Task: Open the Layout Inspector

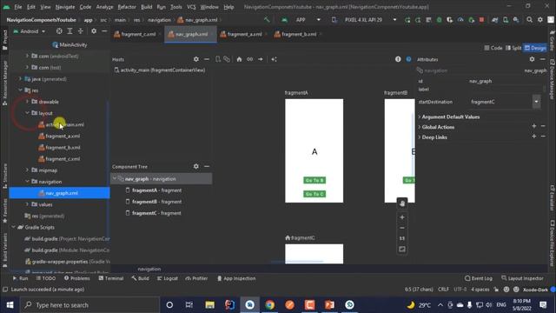Action: pyautogui.click(x=522, y=278)
